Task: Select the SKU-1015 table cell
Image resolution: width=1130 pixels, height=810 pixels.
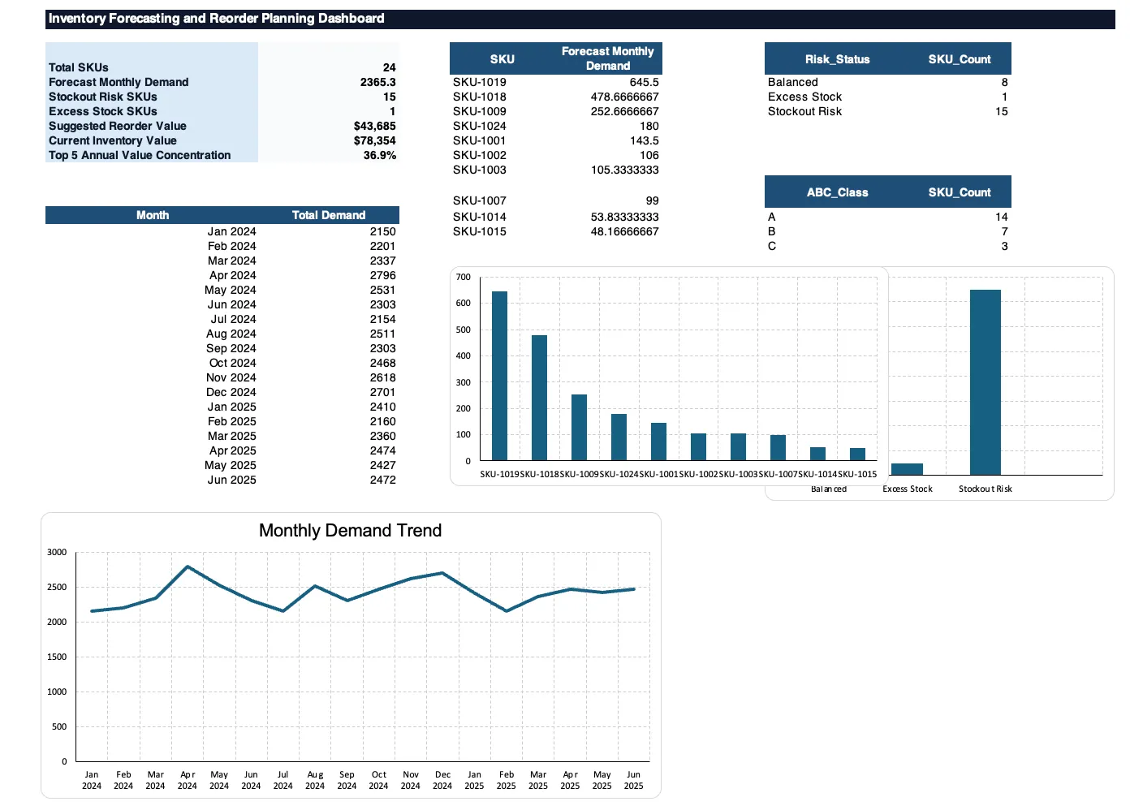Action: [x=480, y=231]
